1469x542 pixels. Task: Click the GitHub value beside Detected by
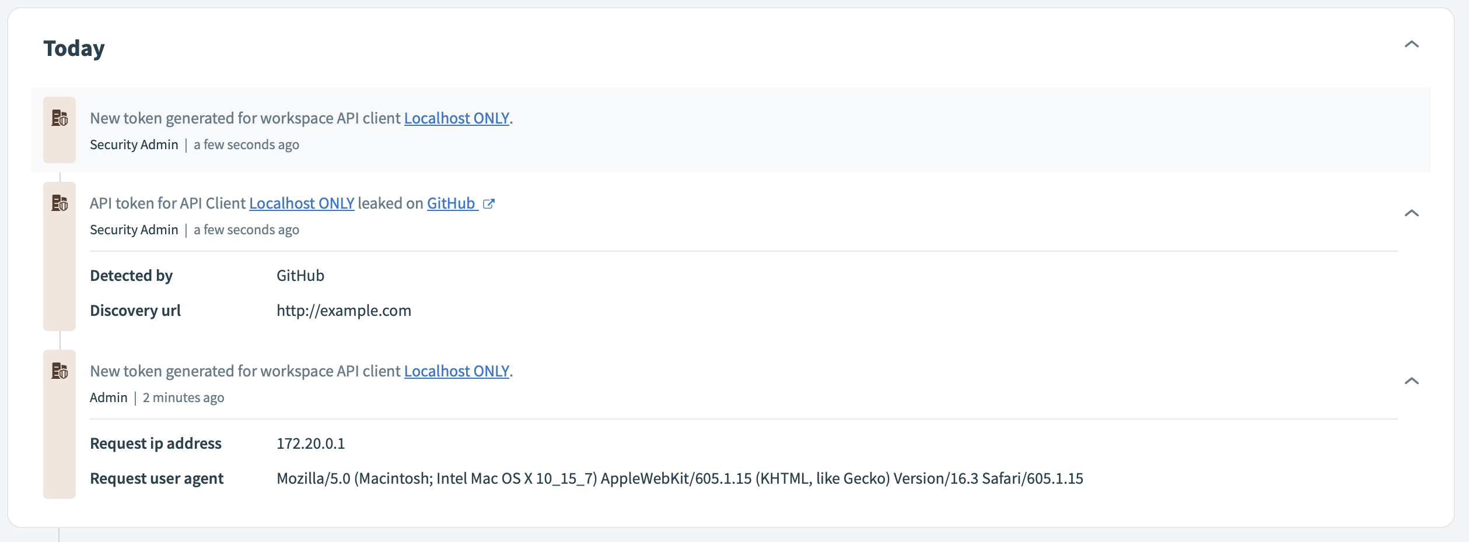[x=300, y=276]
